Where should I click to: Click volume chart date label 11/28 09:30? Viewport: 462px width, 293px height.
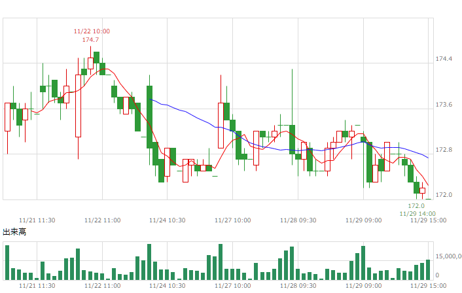(x=298, y=286)
